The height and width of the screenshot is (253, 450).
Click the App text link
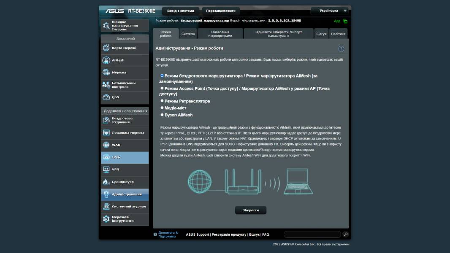tap(337, 21)
